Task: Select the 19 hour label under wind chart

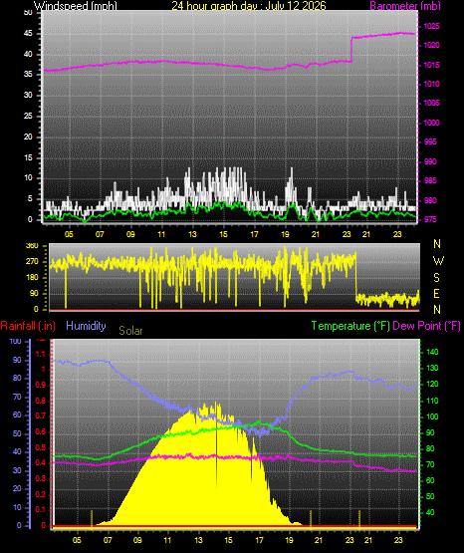Action: (285, 234)
